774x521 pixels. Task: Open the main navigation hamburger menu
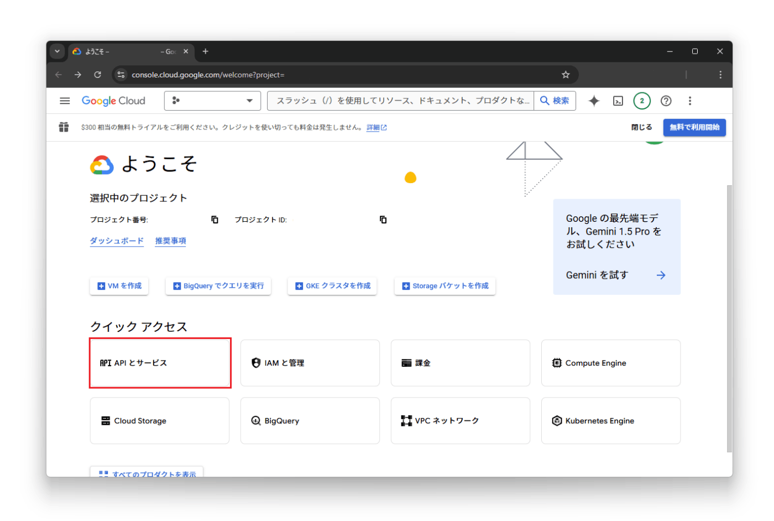[x=65, y=101]
